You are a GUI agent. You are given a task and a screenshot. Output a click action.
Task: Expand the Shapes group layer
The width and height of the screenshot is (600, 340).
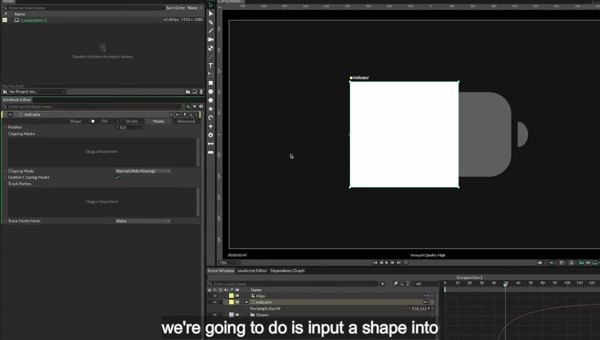coord(242,315)
